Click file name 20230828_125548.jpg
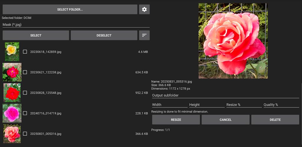The height and width of the screenshot is (147, 302). click(46, 93)
